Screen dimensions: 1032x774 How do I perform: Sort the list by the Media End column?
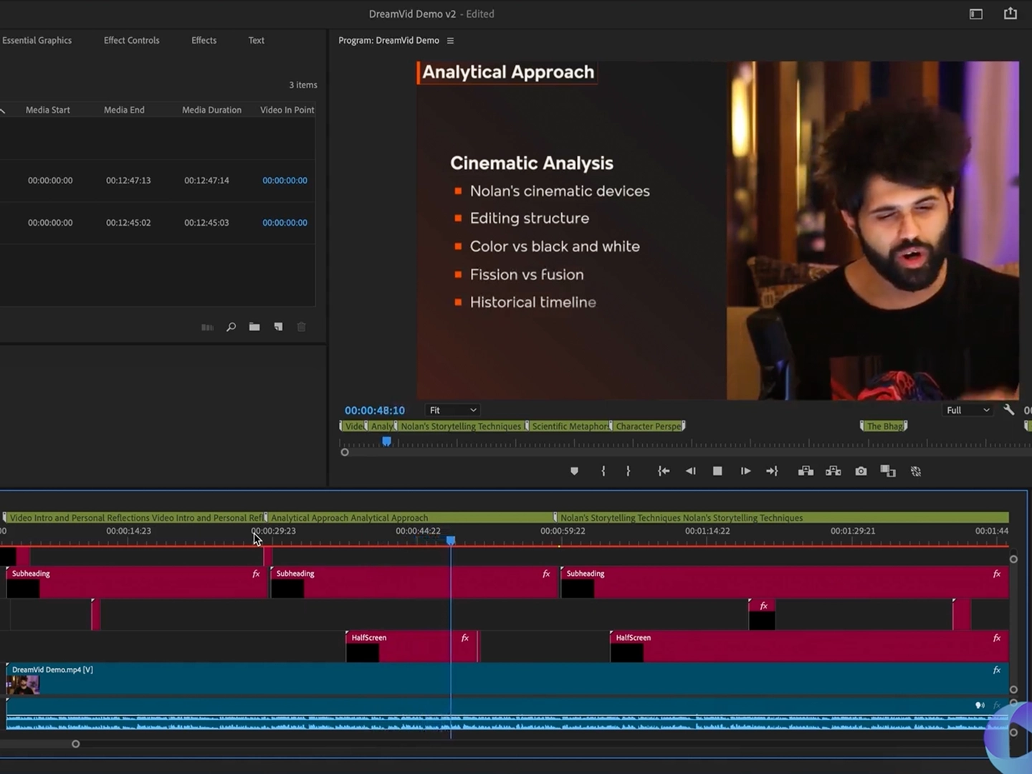(x=124, y=110)
